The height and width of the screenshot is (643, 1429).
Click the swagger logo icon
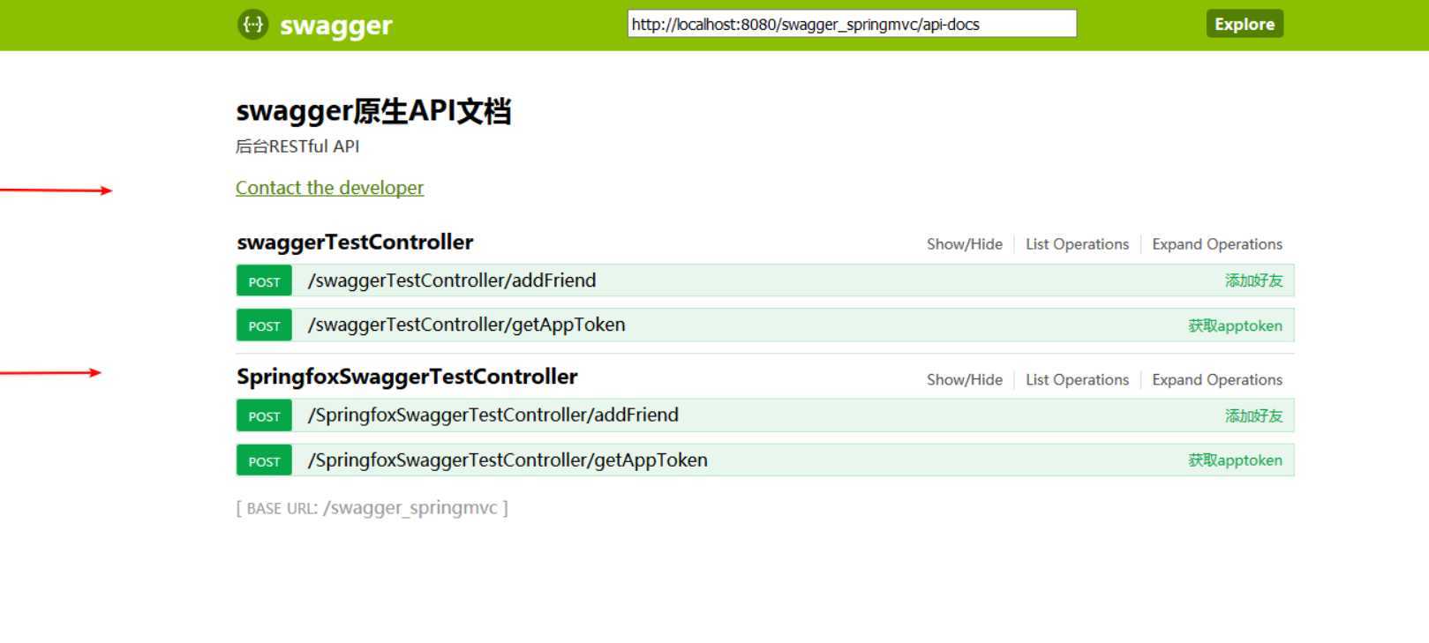pos(252,25)
